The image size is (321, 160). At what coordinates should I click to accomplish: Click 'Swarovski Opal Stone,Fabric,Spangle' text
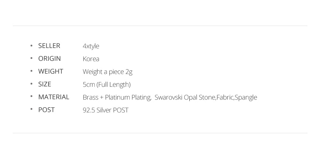click(206, 97)
